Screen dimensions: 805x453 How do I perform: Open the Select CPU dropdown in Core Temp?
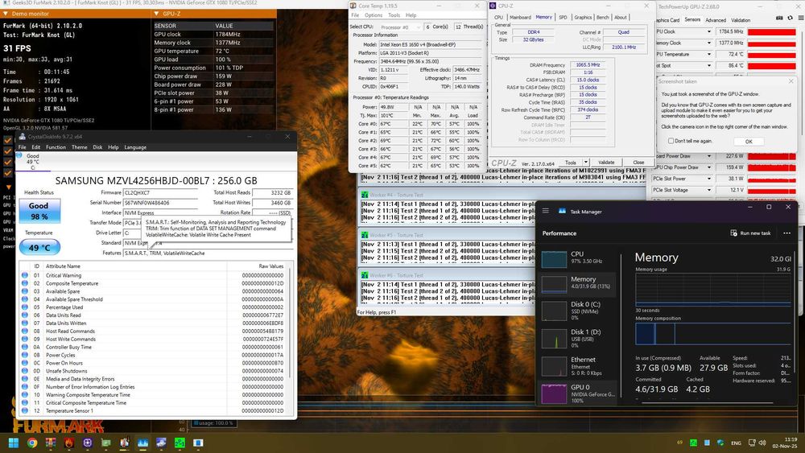pyautogui.click(x=400, y=27)
